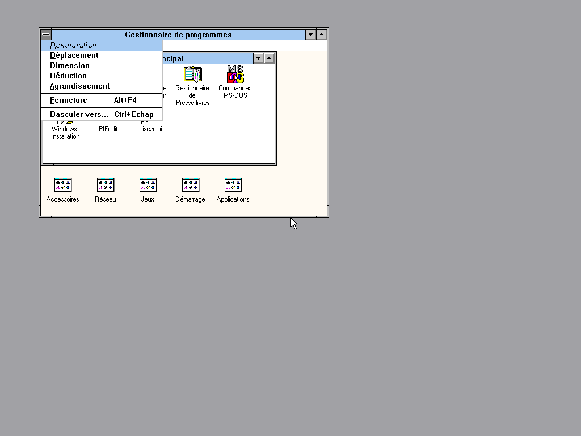Choose Dimension from the control menu
The width and height of the screenshot is (581, 436).
tap(70, 66)
